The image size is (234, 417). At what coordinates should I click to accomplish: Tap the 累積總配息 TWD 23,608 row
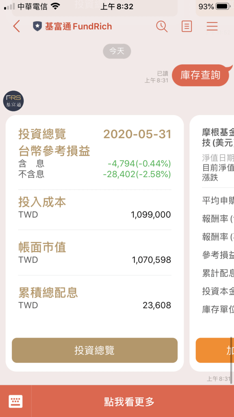click(94, 298)
